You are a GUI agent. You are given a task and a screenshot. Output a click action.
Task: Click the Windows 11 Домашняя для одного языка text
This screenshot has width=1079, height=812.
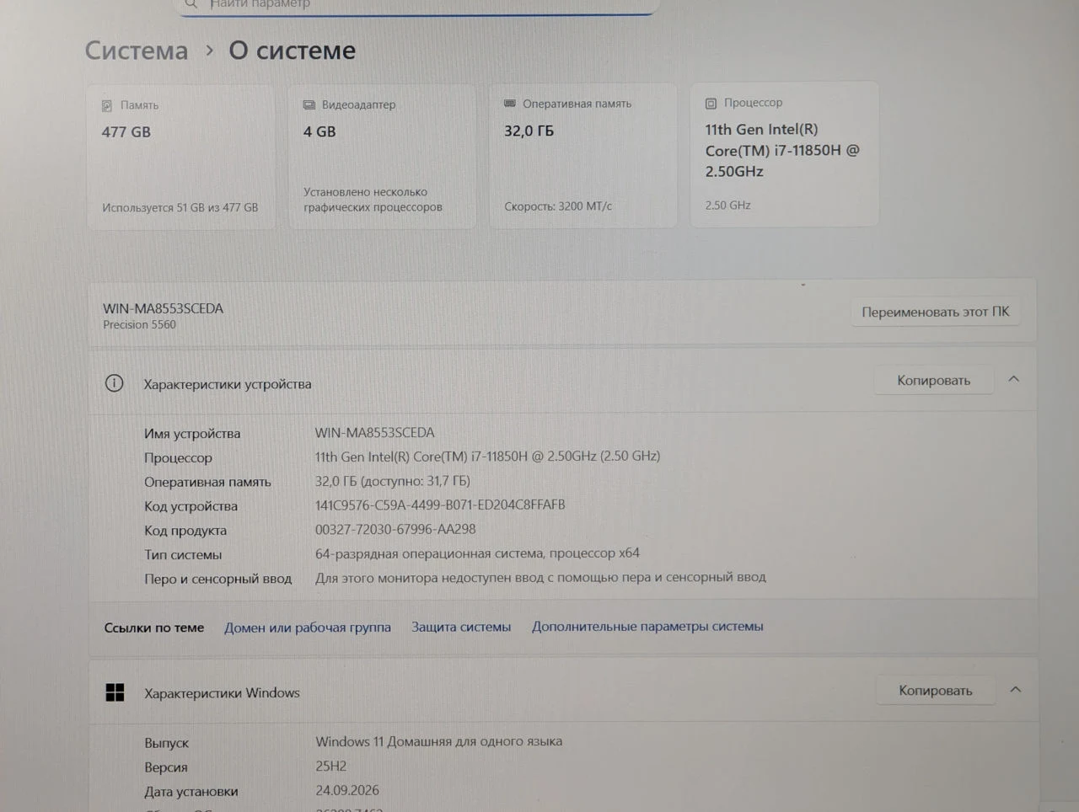click(x=439, y=741)
